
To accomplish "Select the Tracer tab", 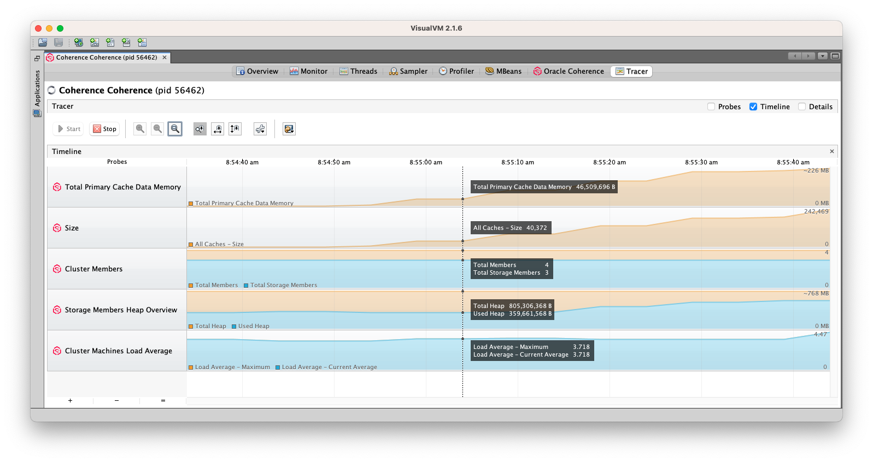I will click(x=631, y=71).
